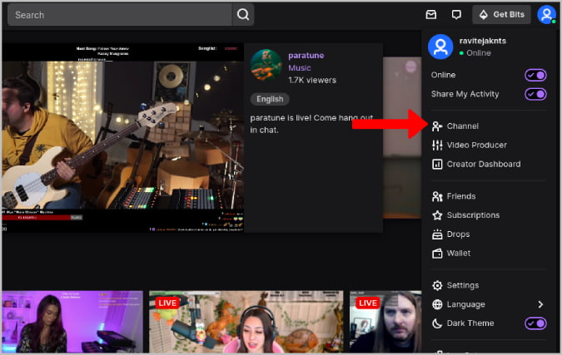Click the Channel person icon
The height and width of the screenshot is (355, 562).
(x=437, y=126)
